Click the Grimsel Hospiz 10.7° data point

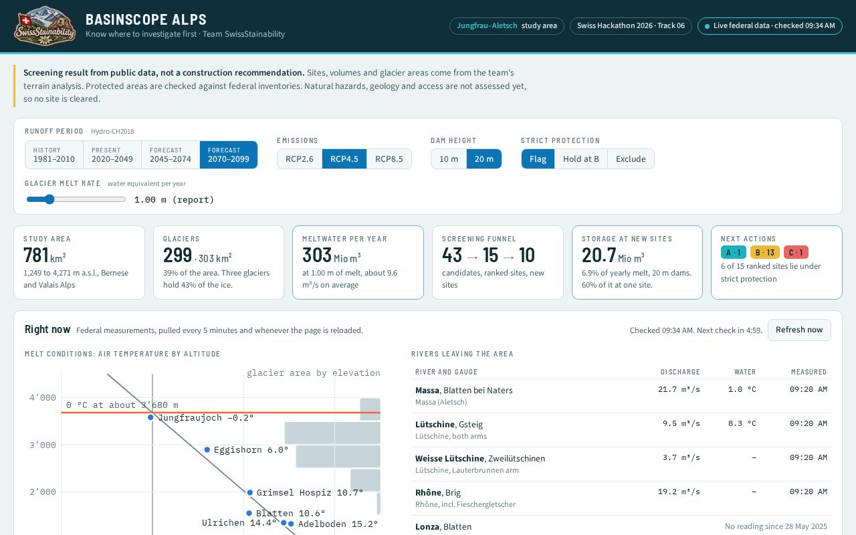click(x=250, y=493)
